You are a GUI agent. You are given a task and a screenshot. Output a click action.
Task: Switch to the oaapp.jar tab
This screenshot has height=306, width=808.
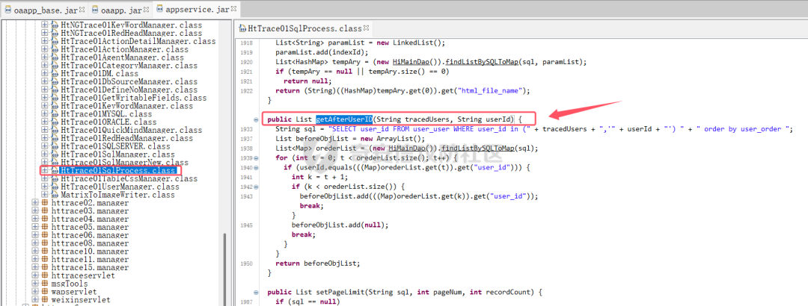click(x=120, y=10)
